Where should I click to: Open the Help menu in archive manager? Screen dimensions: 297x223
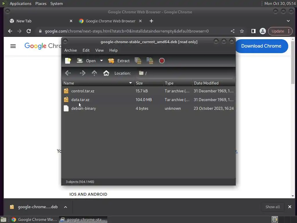coord(113,51)
